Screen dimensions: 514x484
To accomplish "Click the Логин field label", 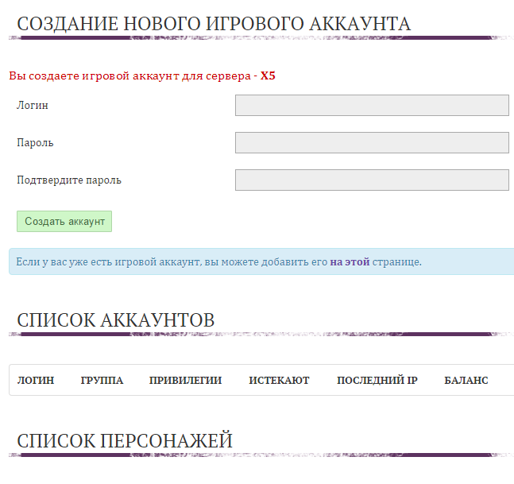I will point(33,105).
